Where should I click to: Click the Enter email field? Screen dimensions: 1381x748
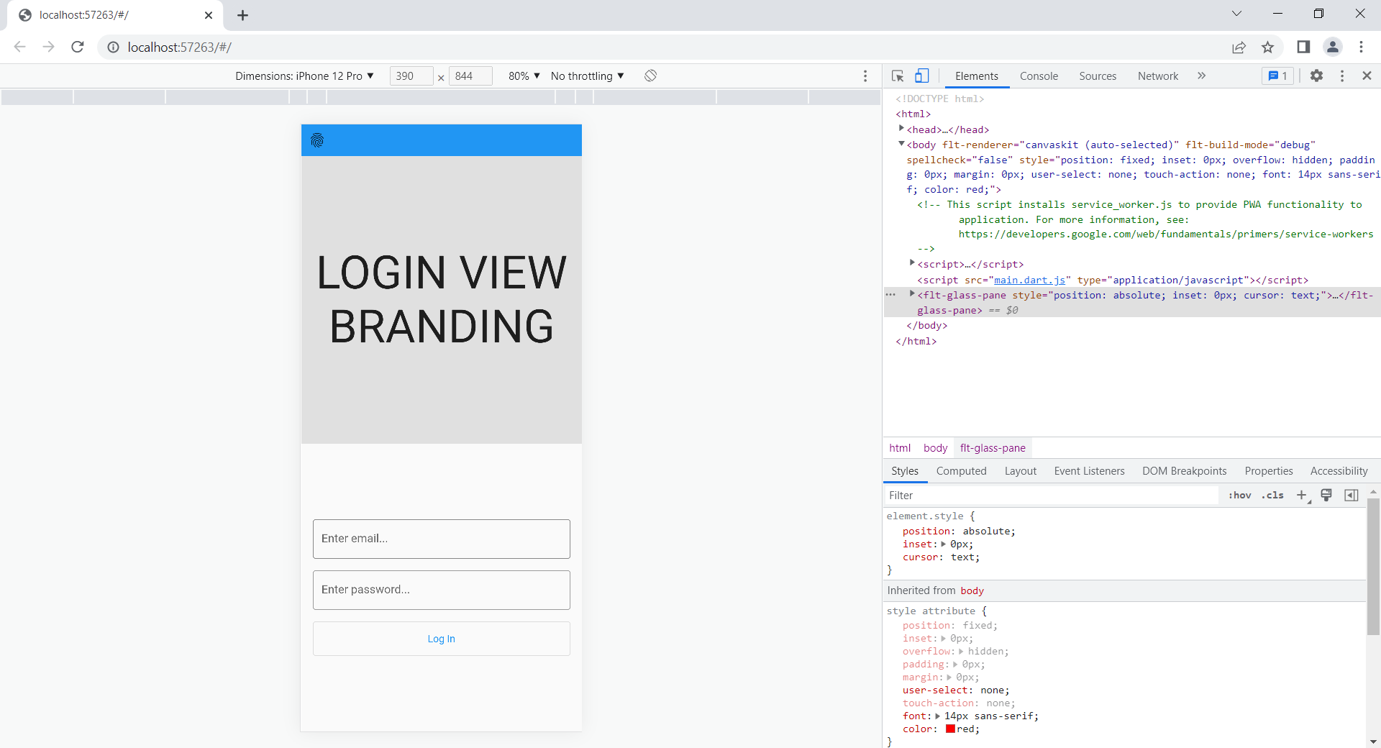(x=442, y=539)
